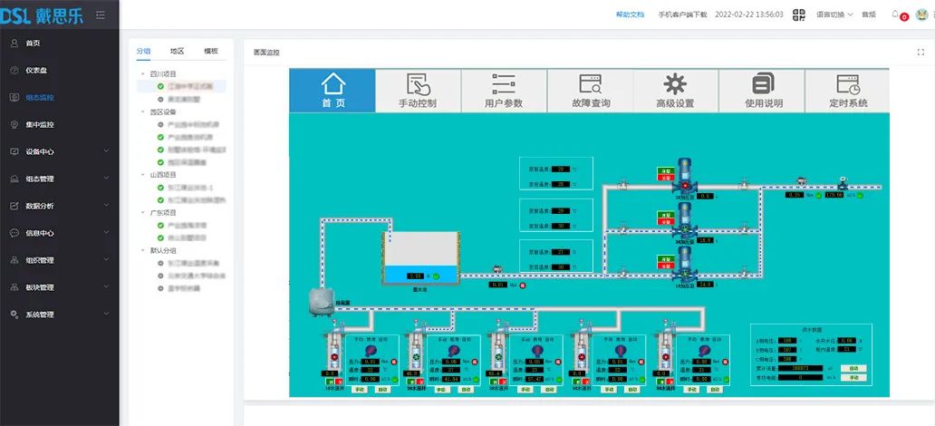Collapse the 四川项目 tree group
Screen dimensions: 935x426
(142, 74)
